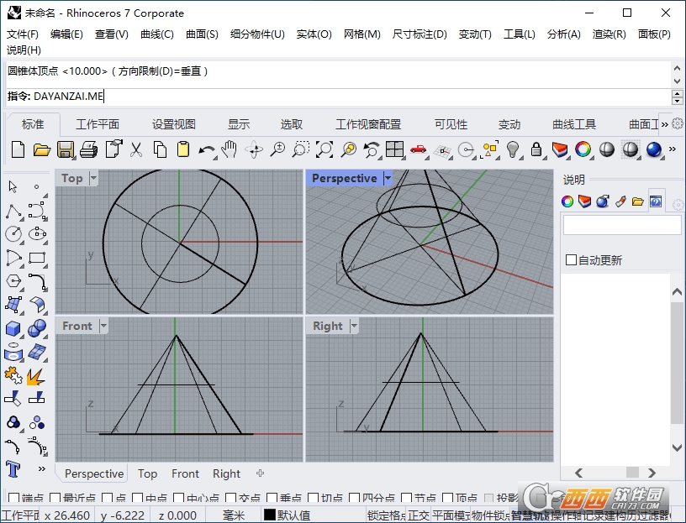Select Zoom Window tool

point(301,149)
